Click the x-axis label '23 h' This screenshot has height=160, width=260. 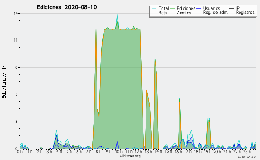[x=247, y=152]
